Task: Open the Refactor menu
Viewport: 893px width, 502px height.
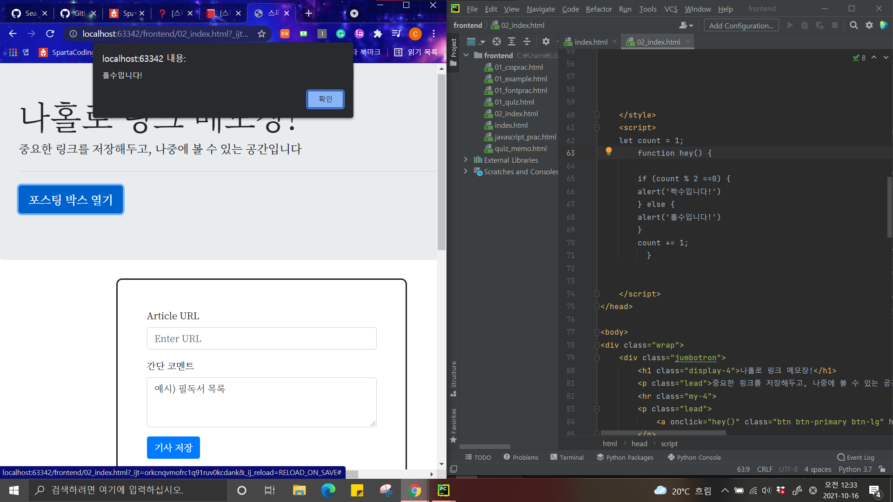Action: [x=599, y=9]
